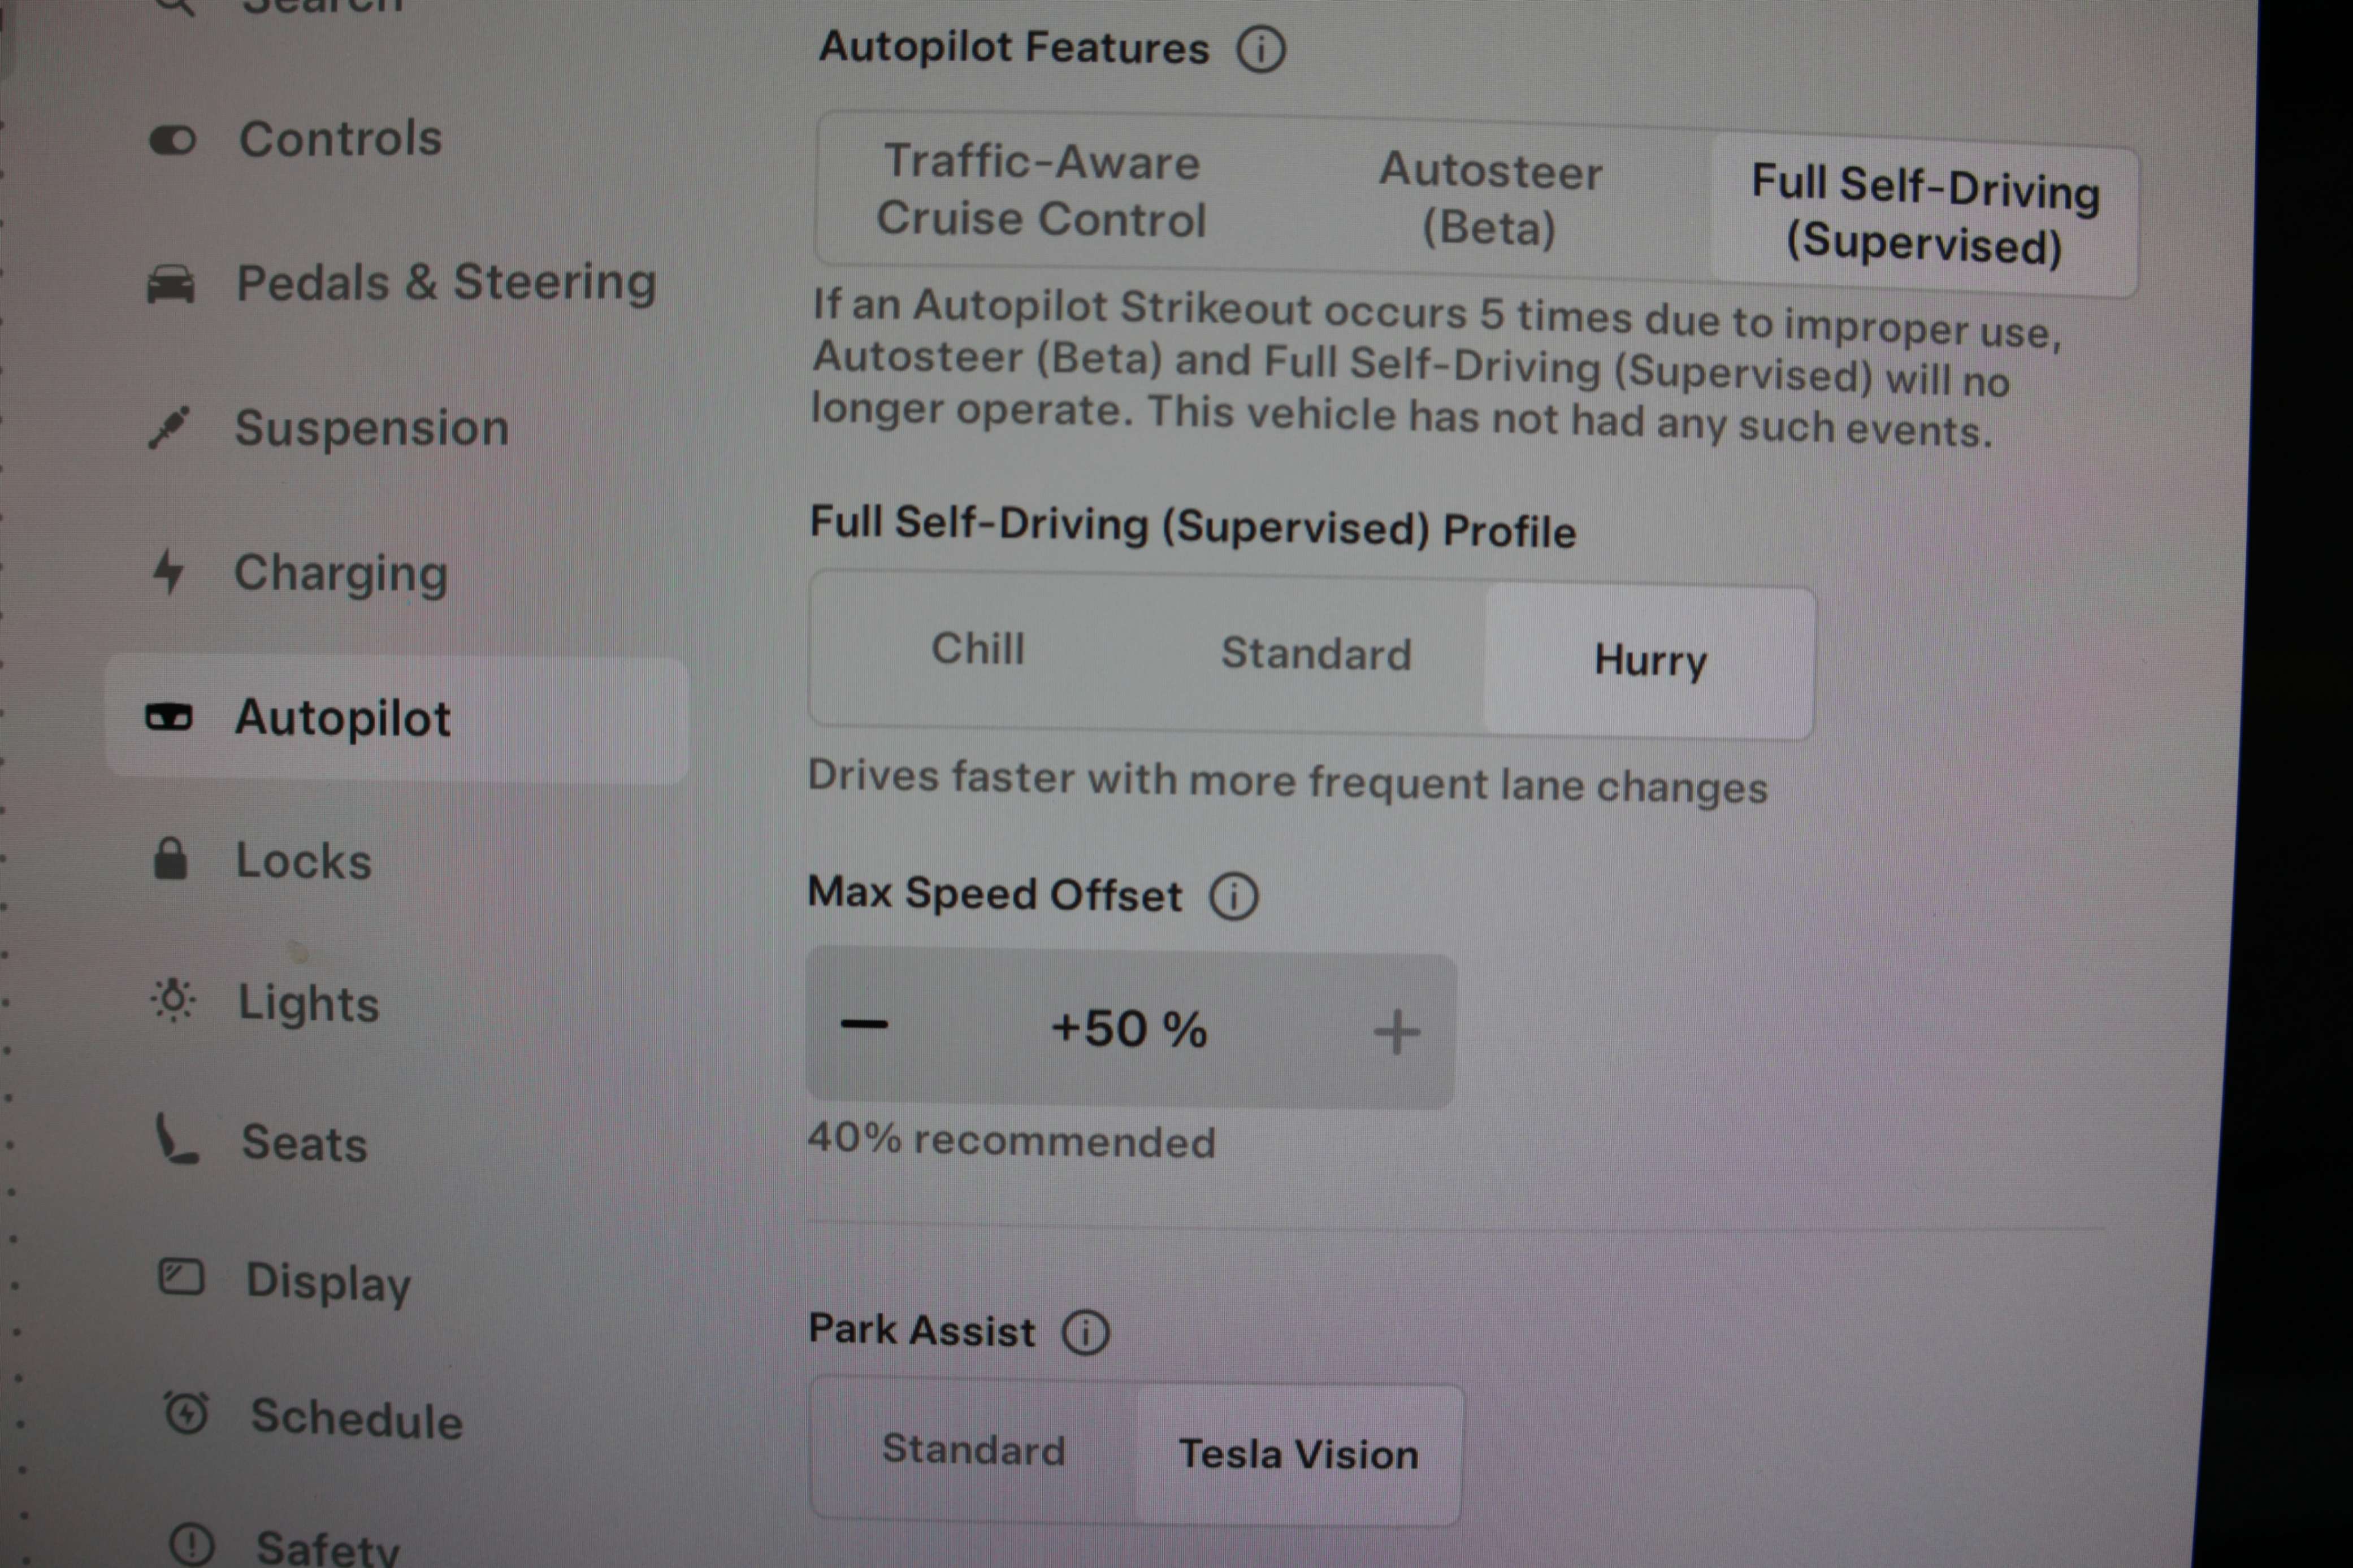Screen dimensions: 2353x1568
Task: Click the Seats icon in sidebar
Action: coord(176,1141)
